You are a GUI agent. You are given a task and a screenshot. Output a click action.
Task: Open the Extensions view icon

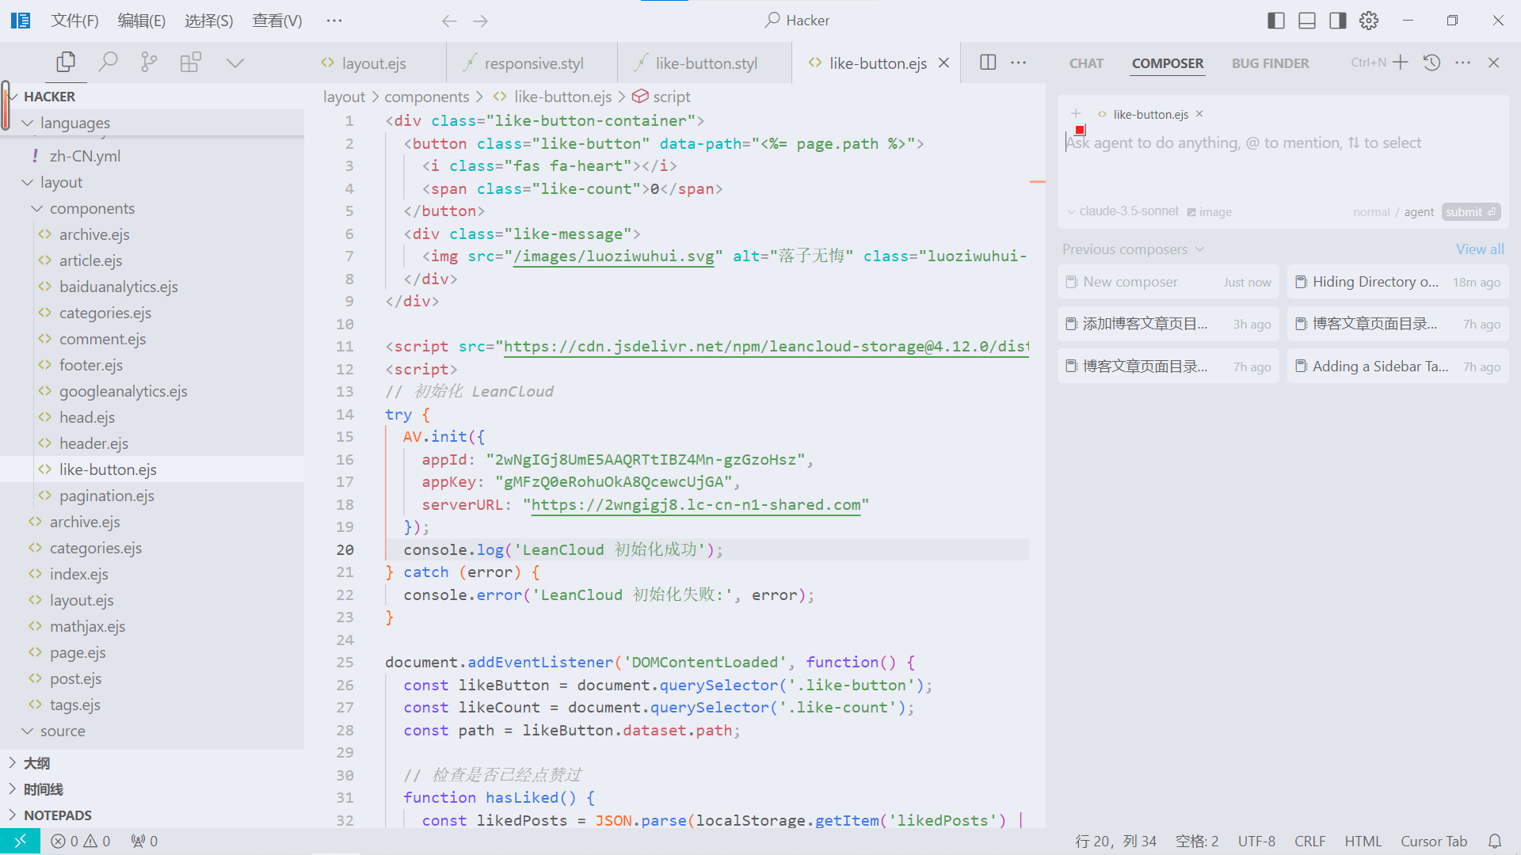[x=190, y=62]
